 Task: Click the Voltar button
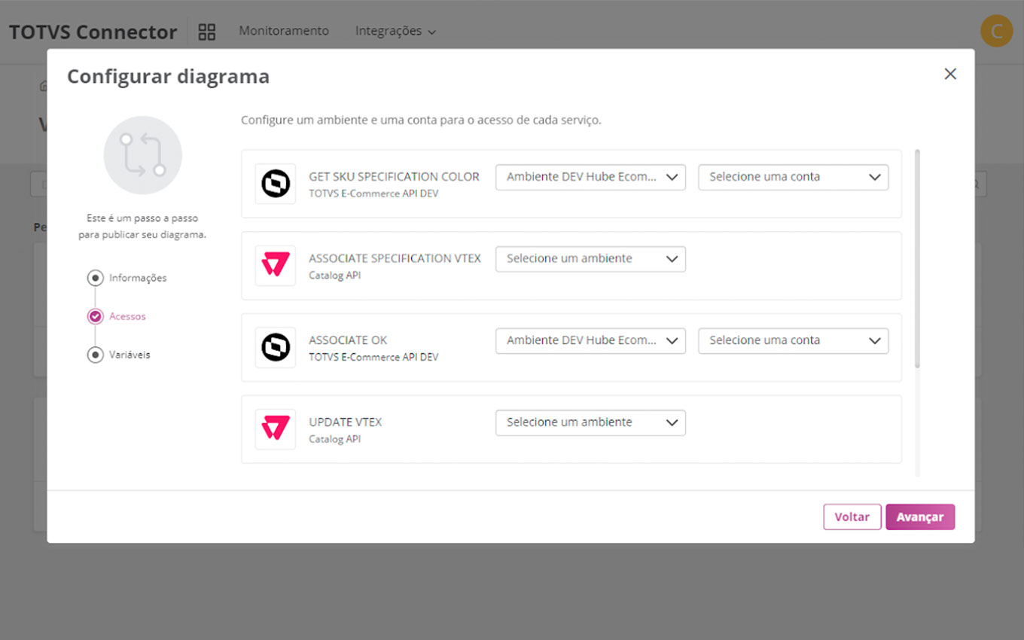[852, 517]
